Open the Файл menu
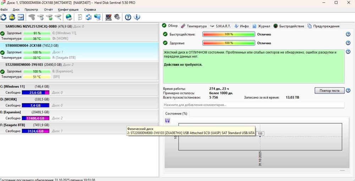Viewport: 355px width, 181px height. click(4, 10)
